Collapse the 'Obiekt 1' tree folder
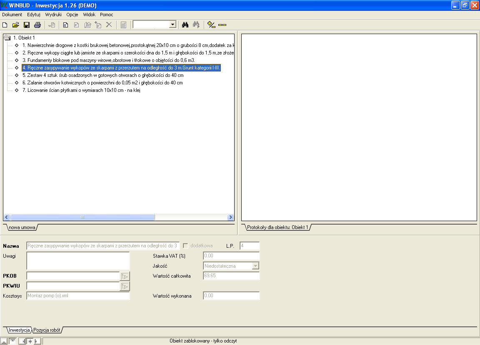This screenshot has height=345, width=480. 7,38
